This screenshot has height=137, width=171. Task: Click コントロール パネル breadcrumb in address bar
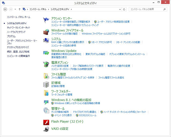pos(38,9)
